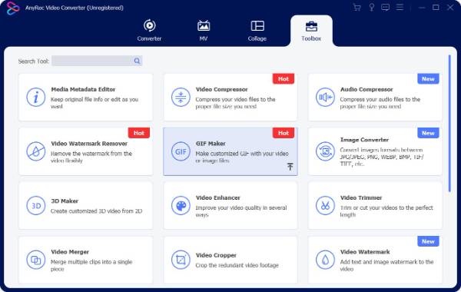461x292 pixels.
Task: Click the Video Trimmer title
Action: click(x=361, y=198)
